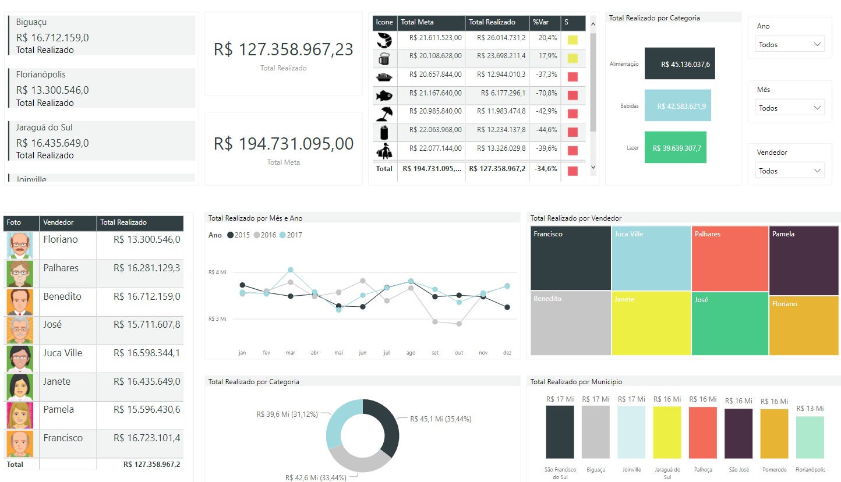841x482 pixels.
Task: Click the fish icon in table
Action: [384, 95]
